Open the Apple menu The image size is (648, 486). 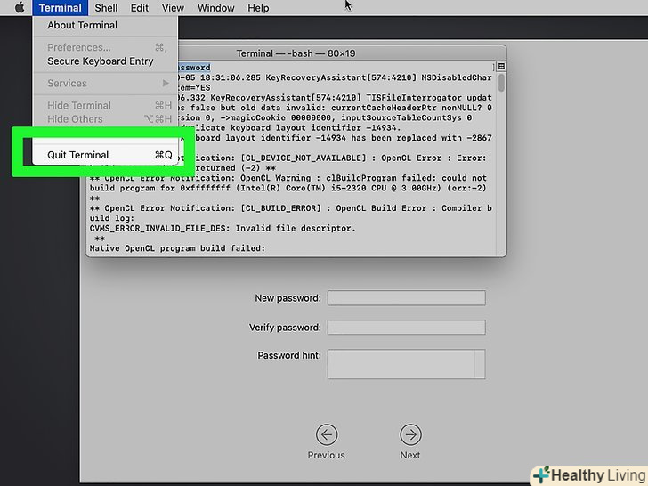[20, 7]
